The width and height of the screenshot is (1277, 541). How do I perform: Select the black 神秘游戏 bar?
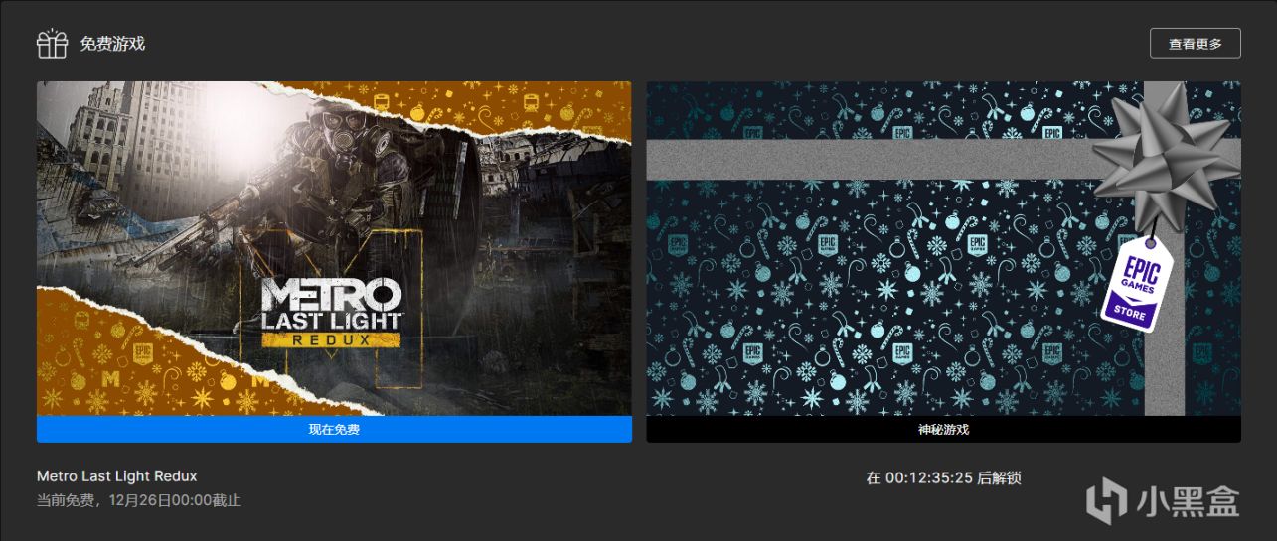click(x=943, y=430)
